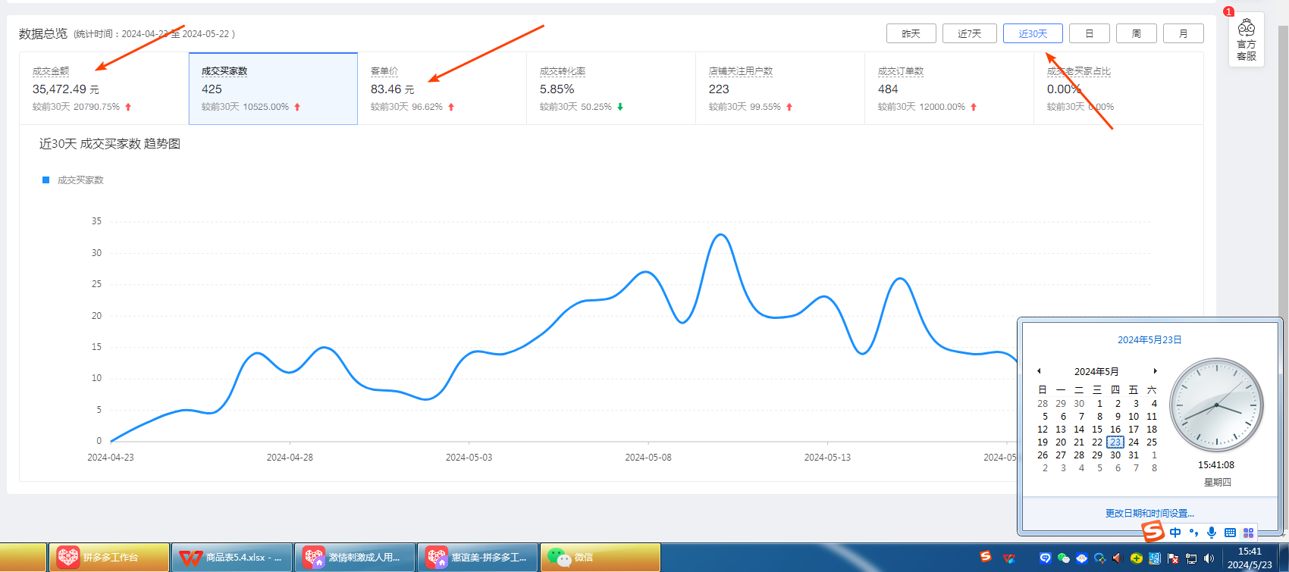Click the network connection tray icon
Viewport: 1289px width, 572px height.
click(x=1191, y=558)
